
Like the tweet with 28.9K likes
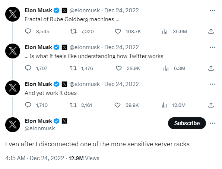tap(119, 68)
